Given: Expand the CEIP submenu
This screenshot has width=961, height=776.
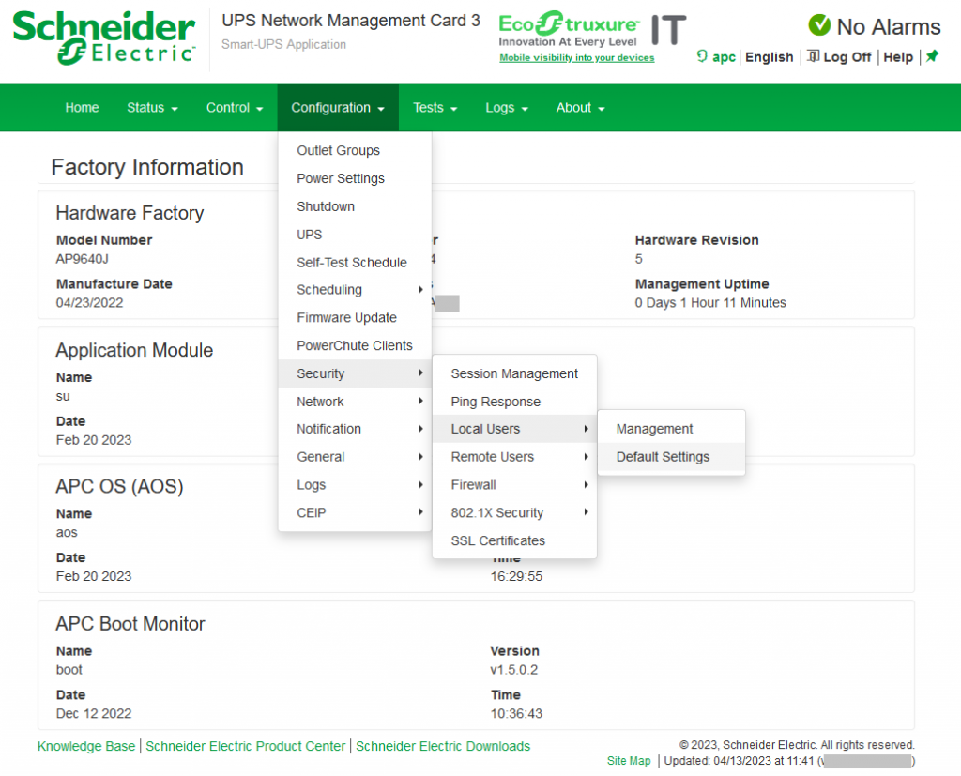Looking at the screenshot, I should tap(355, 513).
